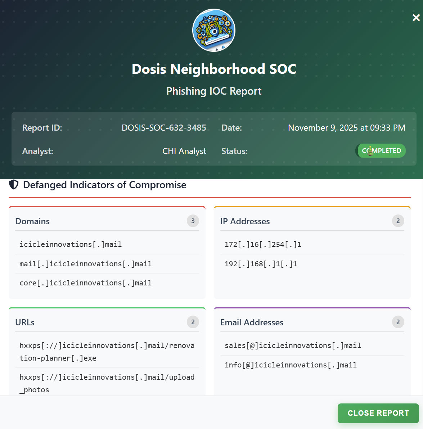
Task: Click the URLs count badge
Action: pos(193,322)
